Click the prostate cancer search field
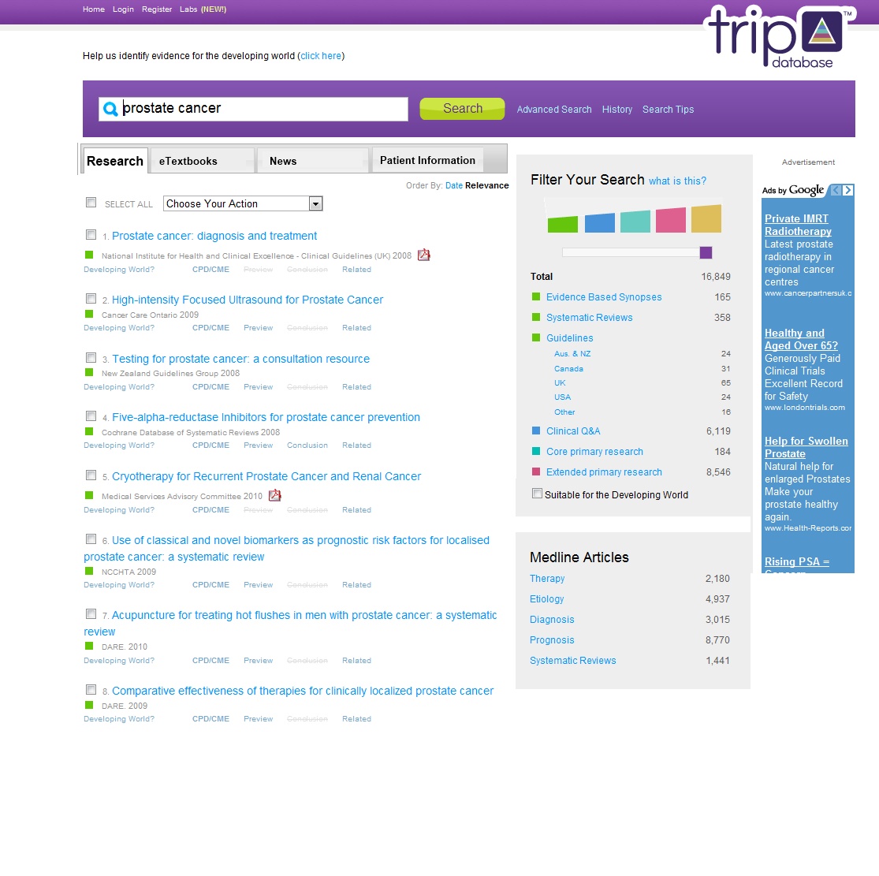 263,109
